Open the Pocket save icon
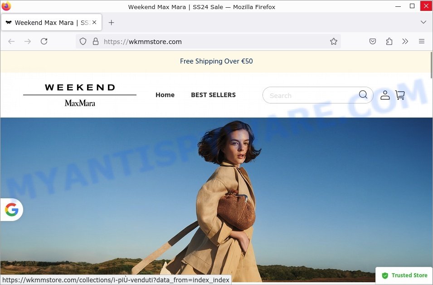Screen dimensions: 433x285 (373, 41)
